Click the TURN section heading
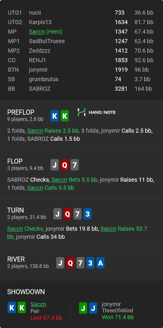This screenshot has width=163, height=328. (15, 210)
